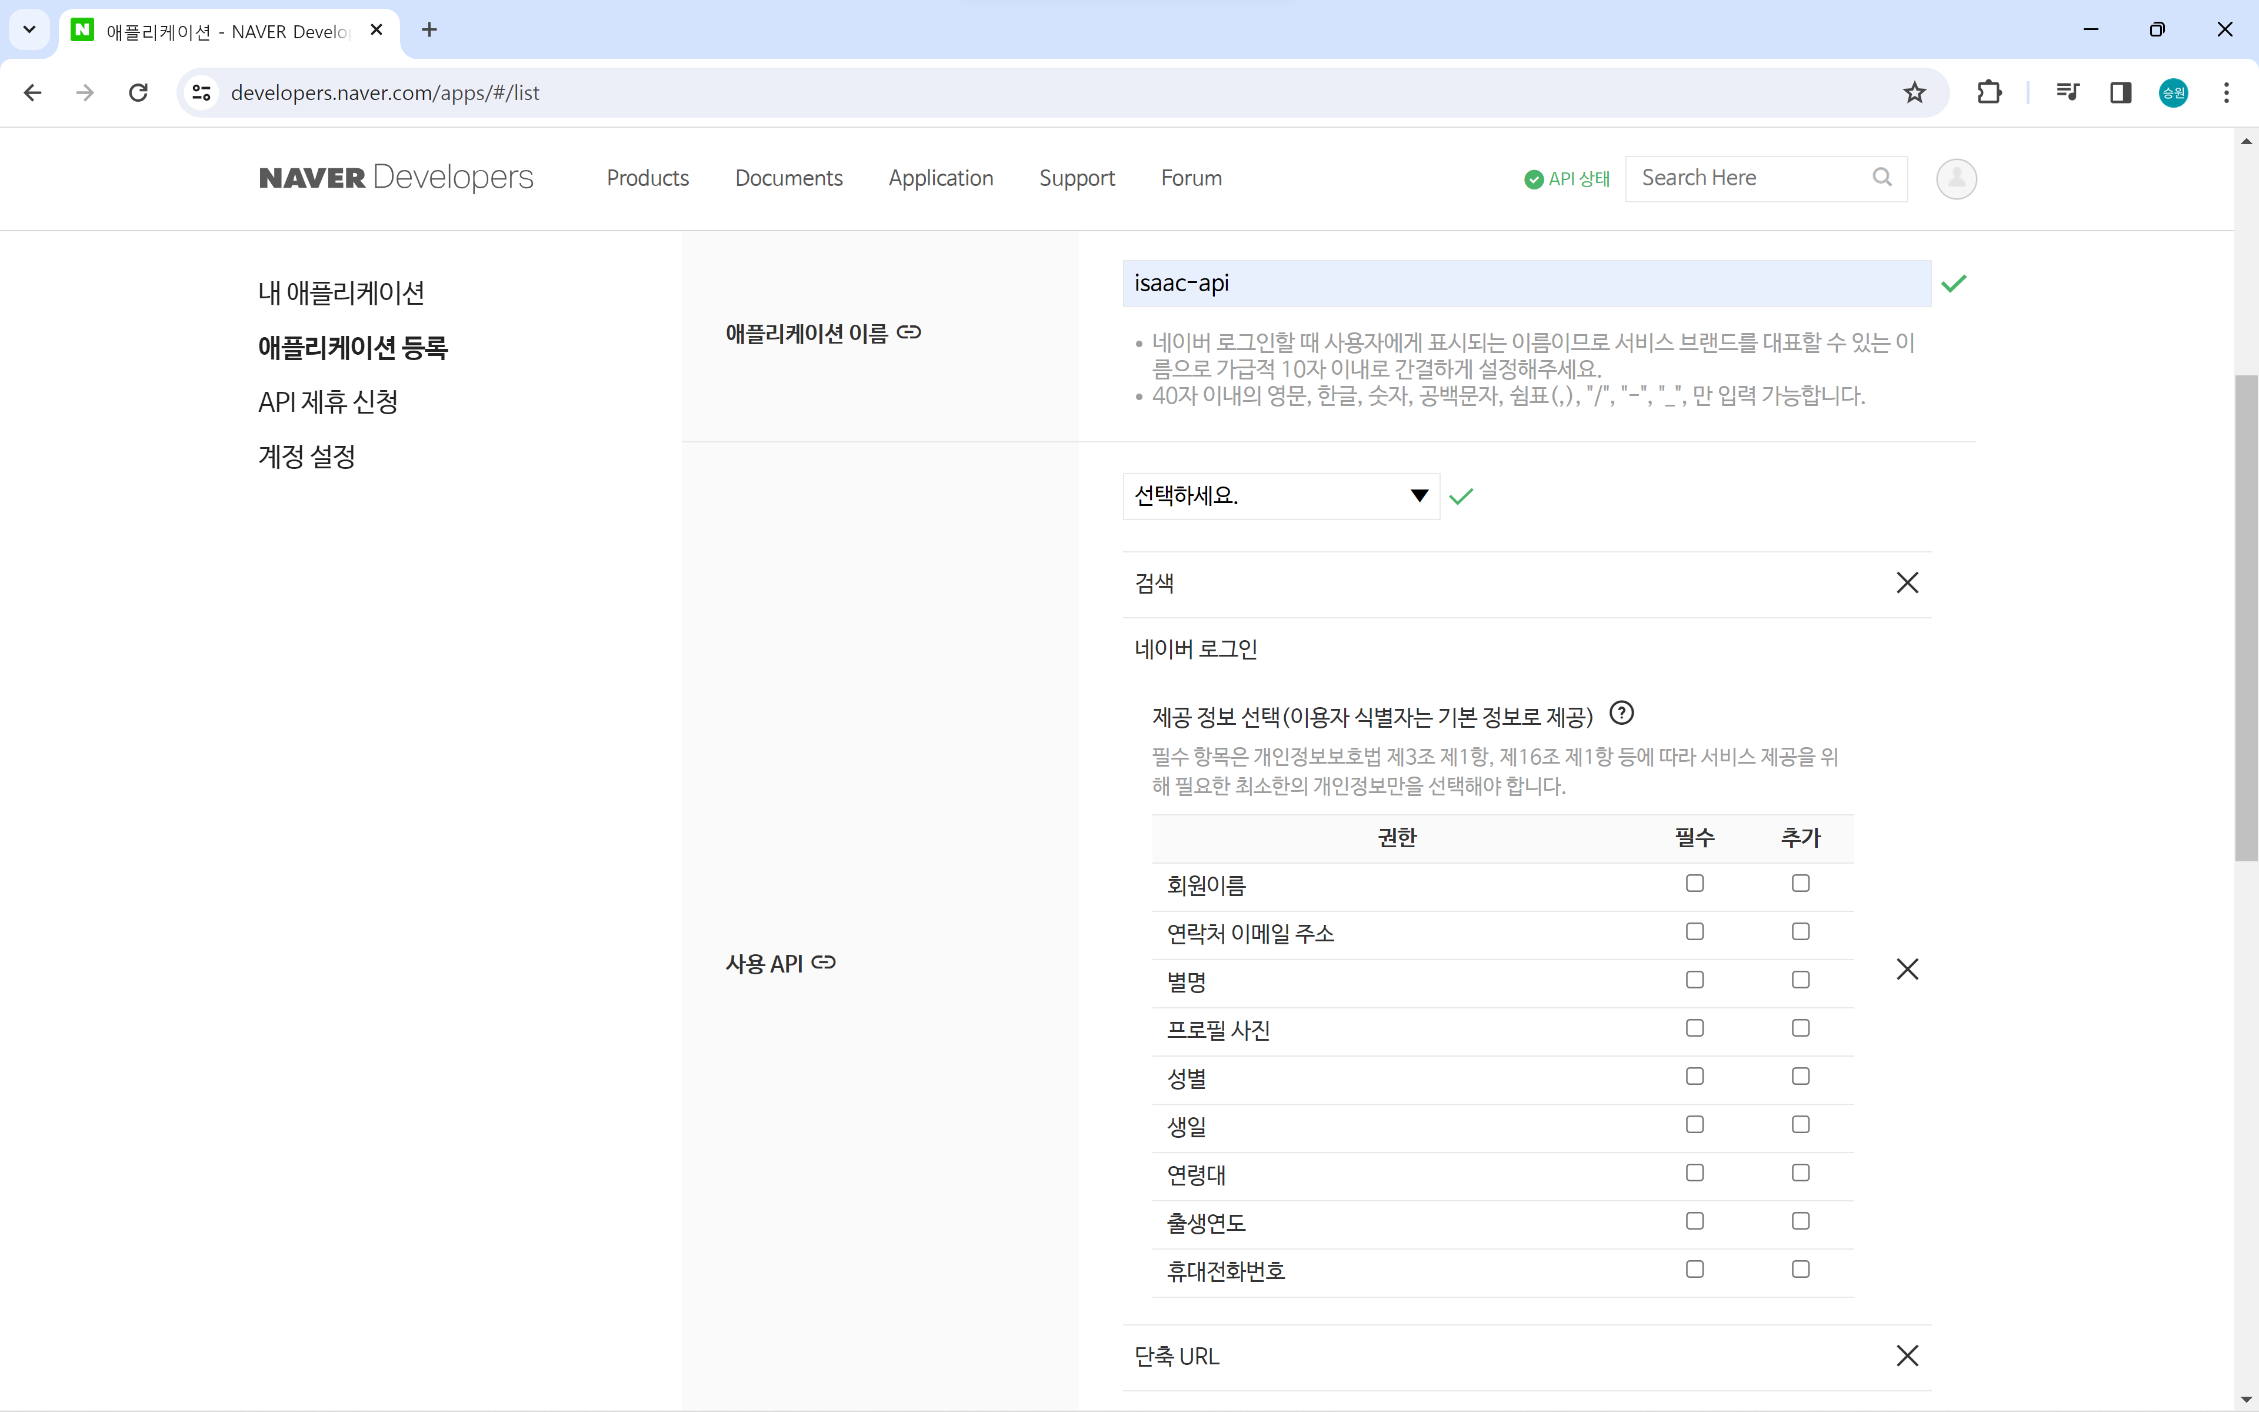Open the 선택하세요 API dropdown
This screenshot has width=2259, height=1412.
pyautogui.click(x=1280, y=496)
